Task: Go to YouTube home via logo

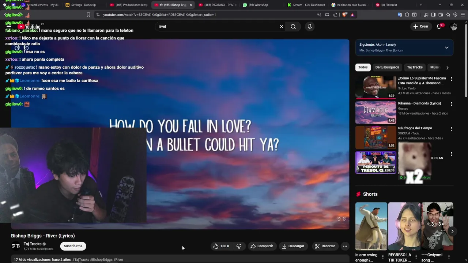Action: point(29,27)
